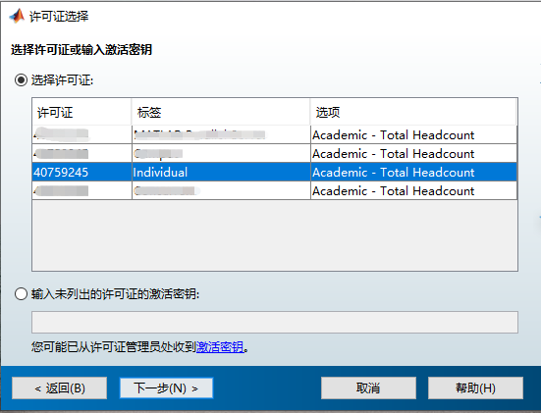This screenshot has width=541, height=413.
Task: Open the '激活密钥' hyperlink
Action: 220,346
